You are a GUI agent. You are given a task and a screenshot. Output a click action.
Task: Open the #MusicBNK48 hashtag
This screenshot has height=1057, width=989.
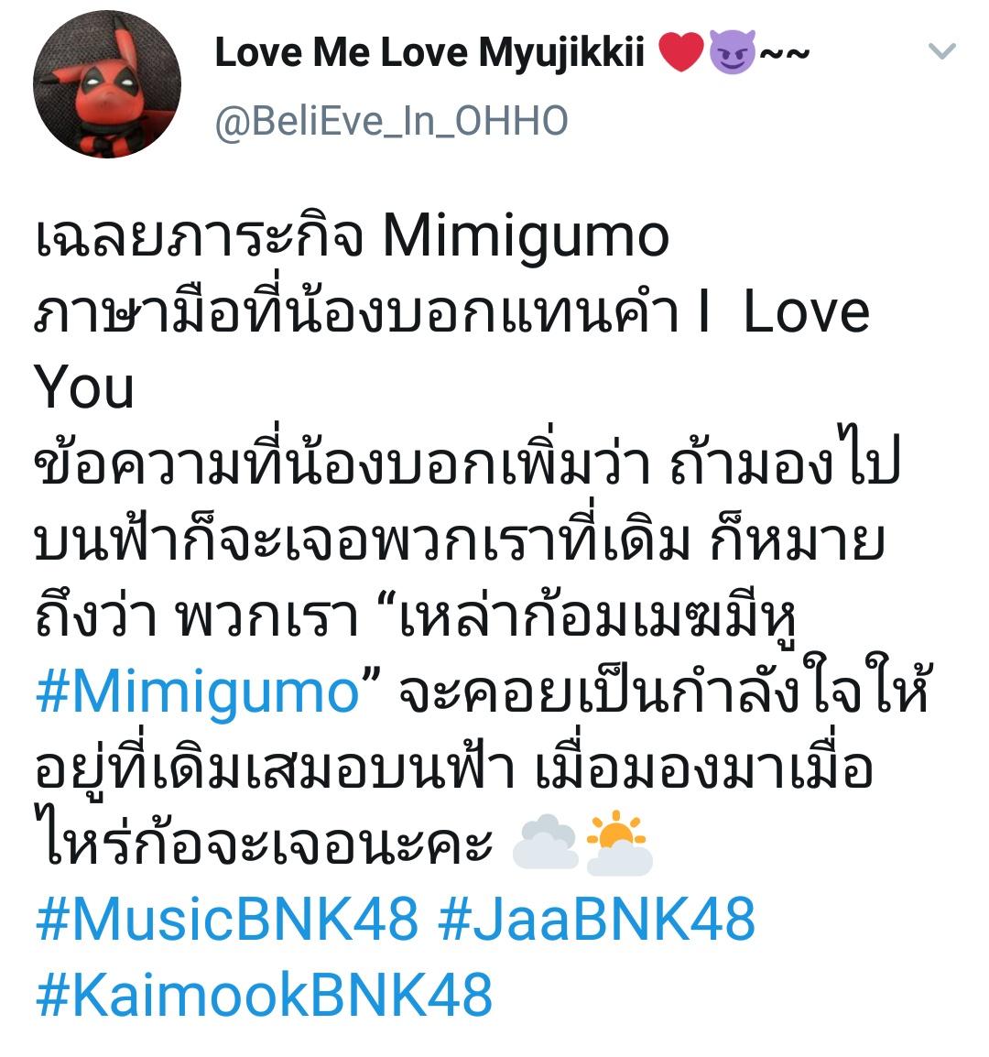226,919
